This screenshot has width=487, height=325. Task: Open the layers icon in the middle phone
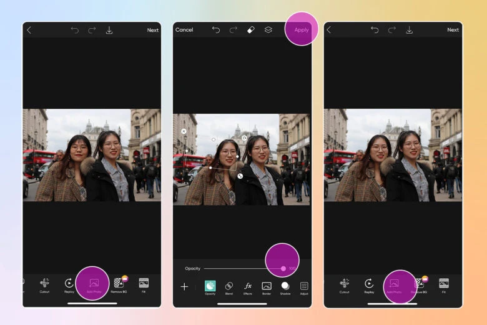(x=268, y=29)
